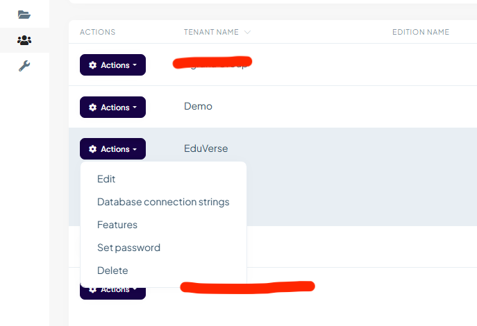This screenshot has width=477, height=326.
Task: Select the Demo tenant name
Action: 198,107
